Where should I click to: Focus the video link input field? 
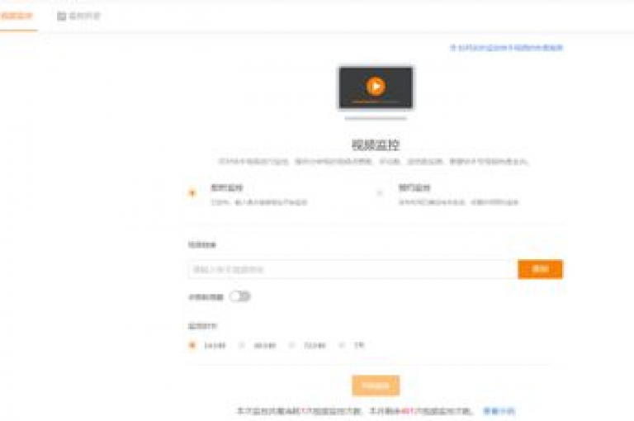352,269
